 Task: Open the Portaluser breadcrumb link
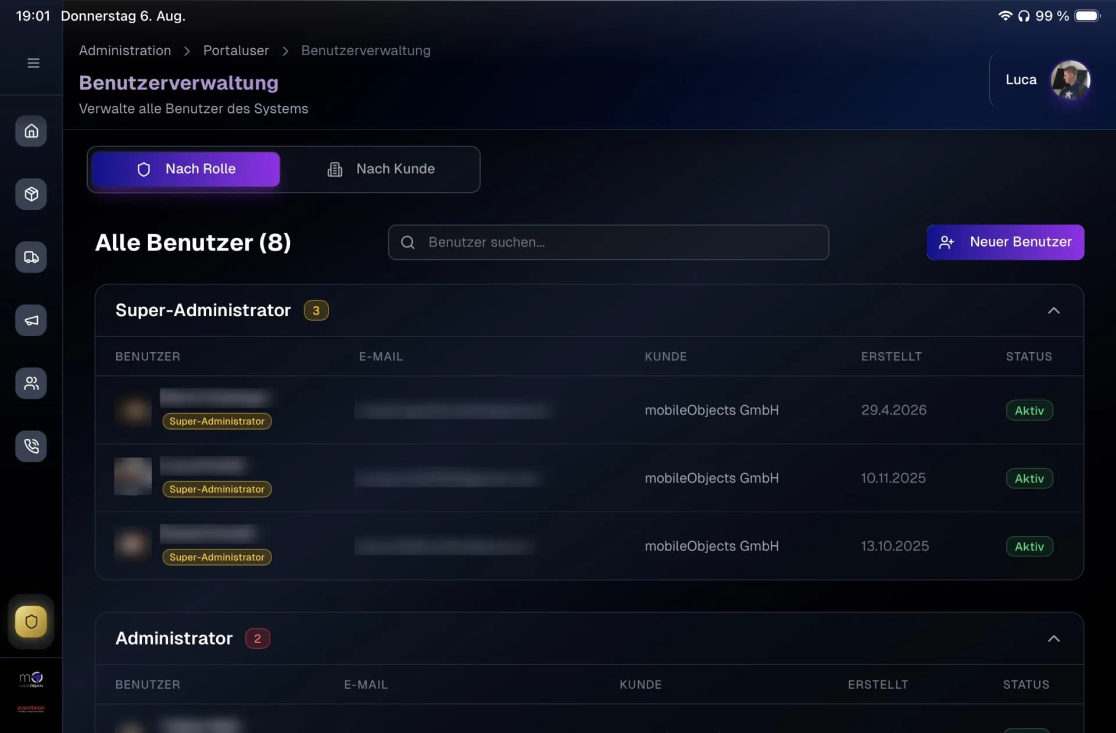click(x=236, y=51)
